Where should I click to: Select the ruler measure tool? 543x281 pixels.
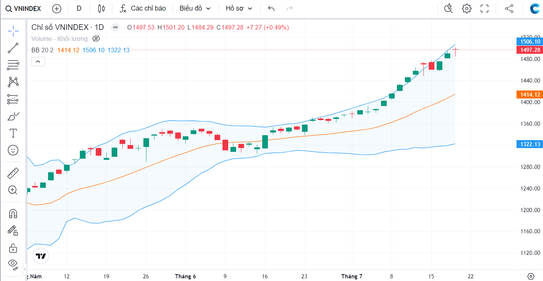[x=13, y=173]
